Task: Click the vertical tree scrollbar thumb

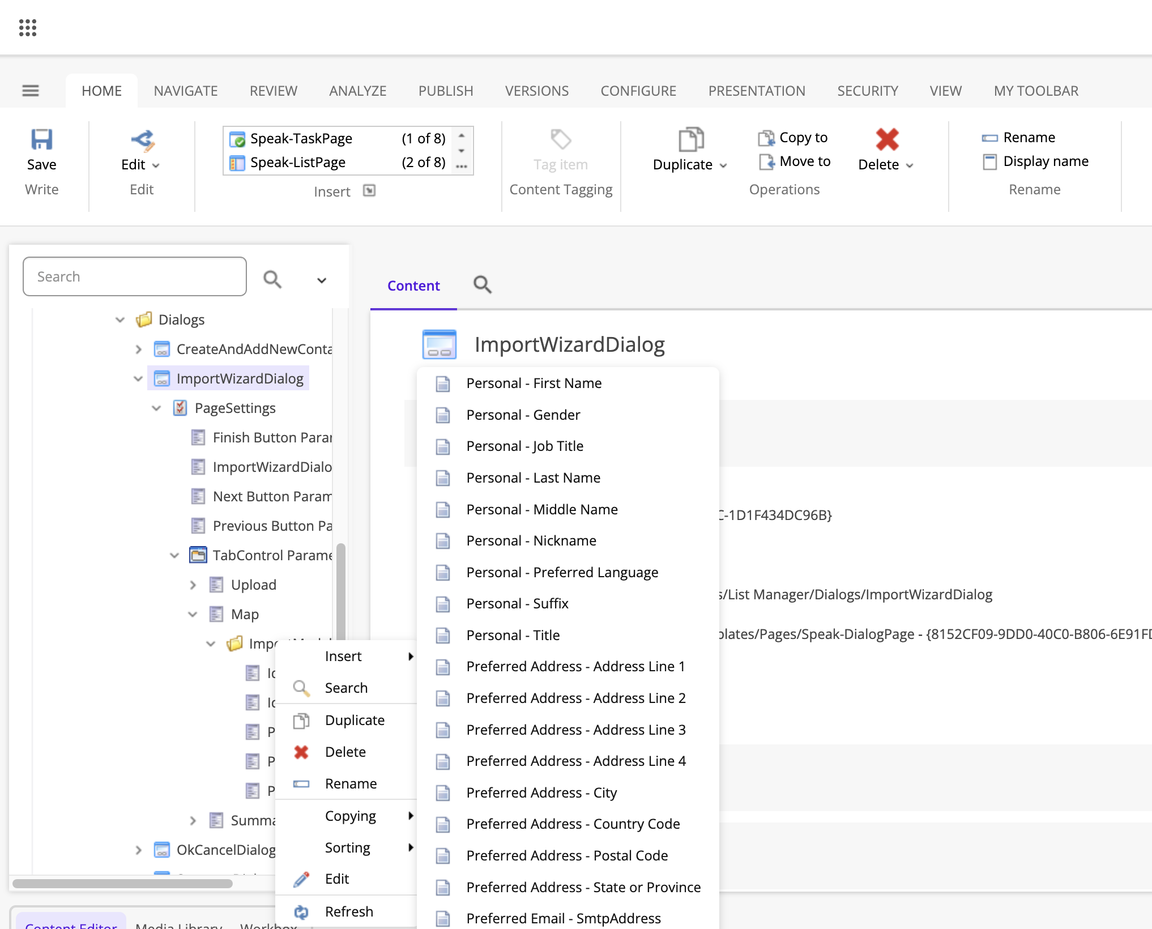Action: pyautogui.click(x=340, y=592)
